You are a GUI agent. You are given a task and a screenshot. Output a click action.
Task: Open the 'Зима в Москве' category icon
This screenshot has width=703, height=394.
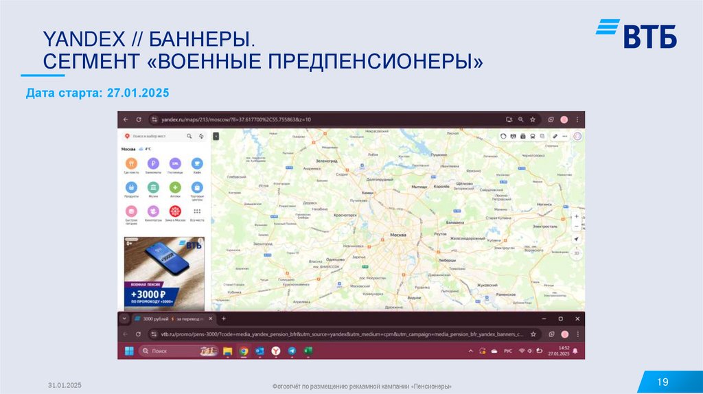tap(175, 211)
